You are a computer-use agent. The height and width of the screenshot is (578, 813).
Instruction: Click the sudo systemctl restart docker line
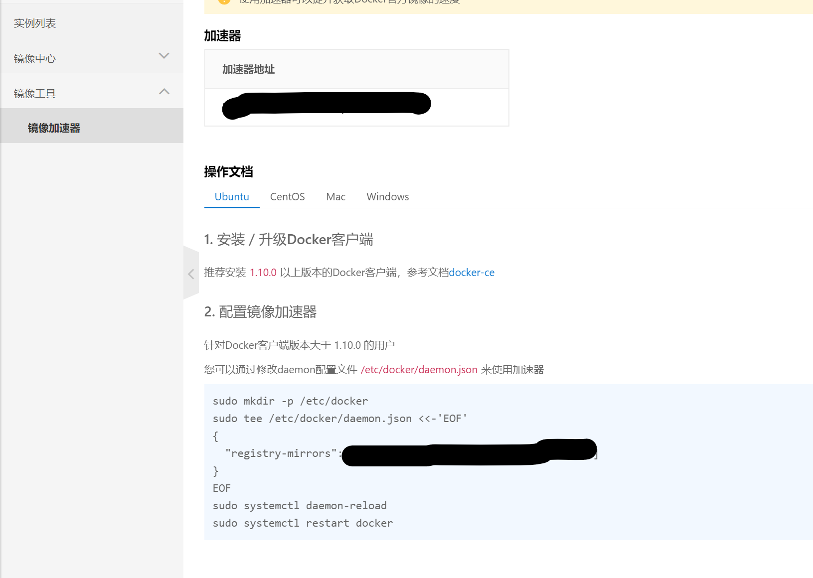click(x=303, y=523)
